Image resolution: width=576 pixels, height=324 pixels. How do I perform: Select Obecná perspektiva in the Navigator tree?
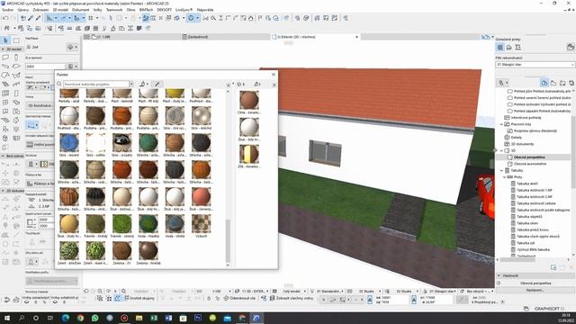coord(529,157)
